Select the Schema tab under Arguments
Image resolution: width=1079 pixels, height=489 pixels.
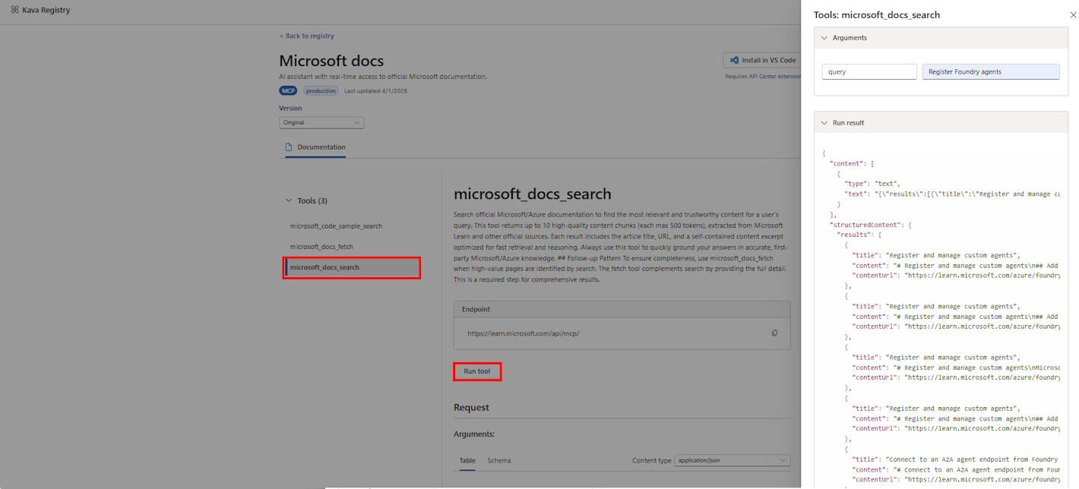pos(499,460)
